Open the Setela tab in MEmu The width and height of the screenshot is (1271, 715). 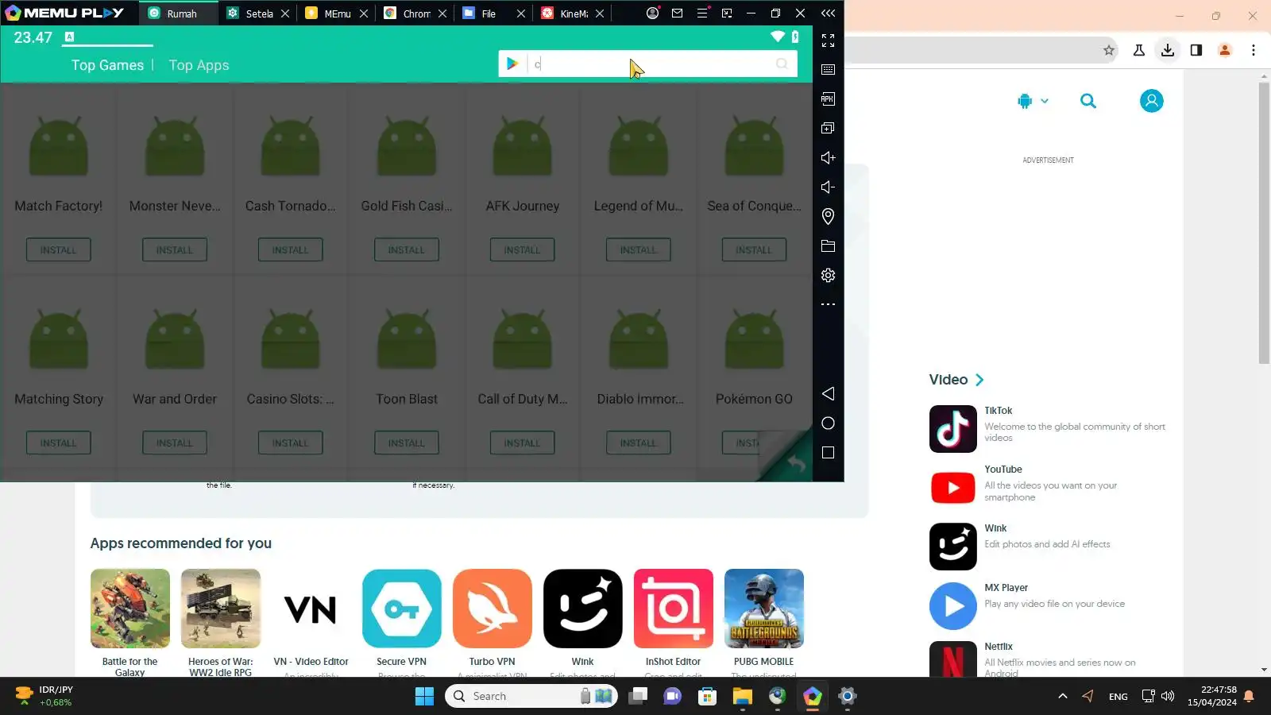tap(259, 14)
